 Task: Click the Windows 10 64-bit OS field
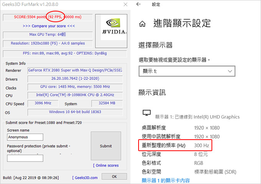[x=75, y=112]
